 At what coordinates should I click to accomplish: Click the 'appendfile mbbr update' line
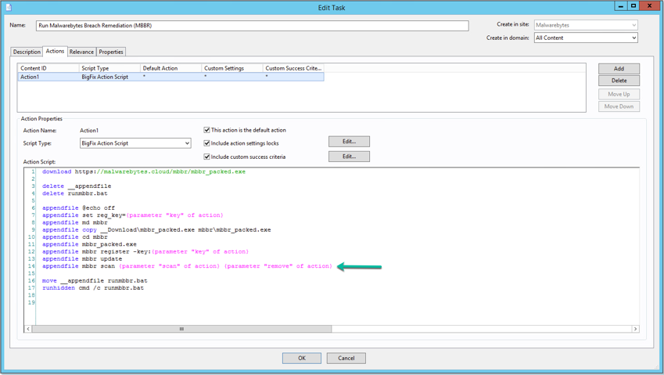(82, 259)
